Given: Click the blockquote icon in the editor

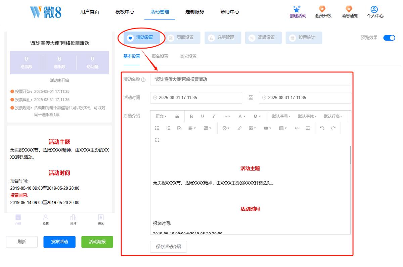Looking at the screenshot, I should [177, 116].
